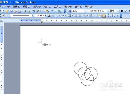Click the Permission icon after Save
Screen dimensions: 130x94
(x=15, y=11)
